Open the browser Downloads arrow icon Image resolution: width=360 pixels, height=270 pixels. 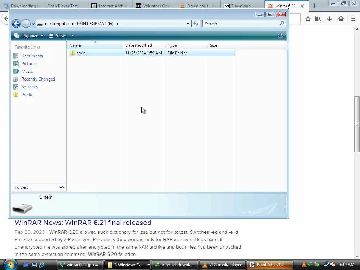[x=329, y=19]
